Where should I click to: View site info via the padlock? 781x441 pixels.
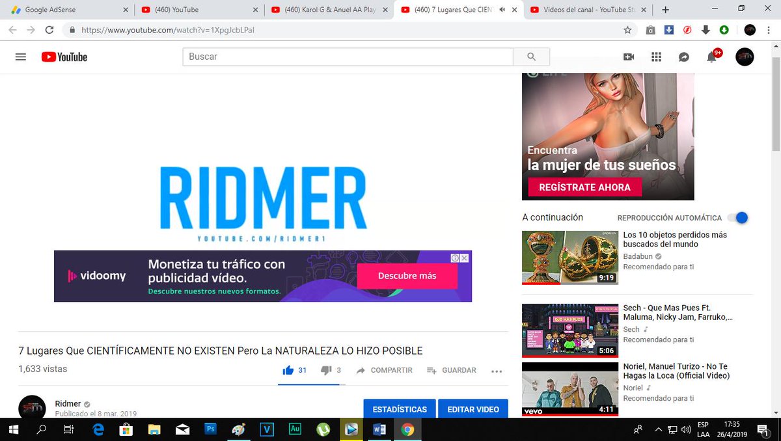(x=71, y=30)
